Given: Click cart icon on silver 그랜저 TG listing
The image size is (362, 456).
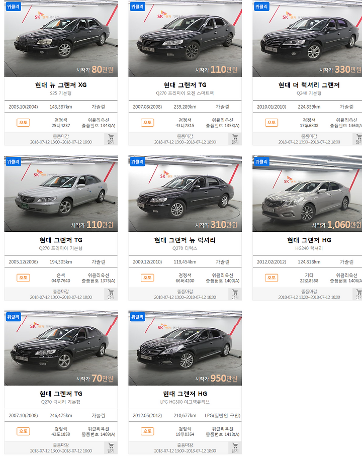Looking at the screenshot, I should (x=111, y=294).
